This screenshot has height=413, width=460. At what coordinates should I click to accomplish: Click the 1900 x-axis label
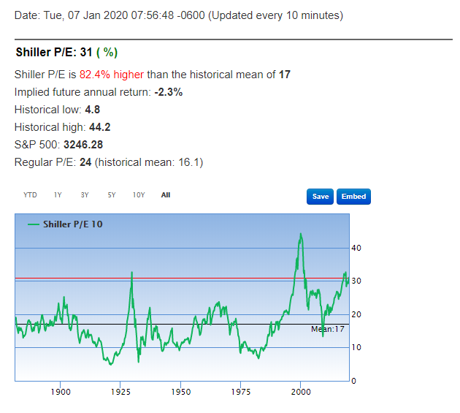pos(61,392)
